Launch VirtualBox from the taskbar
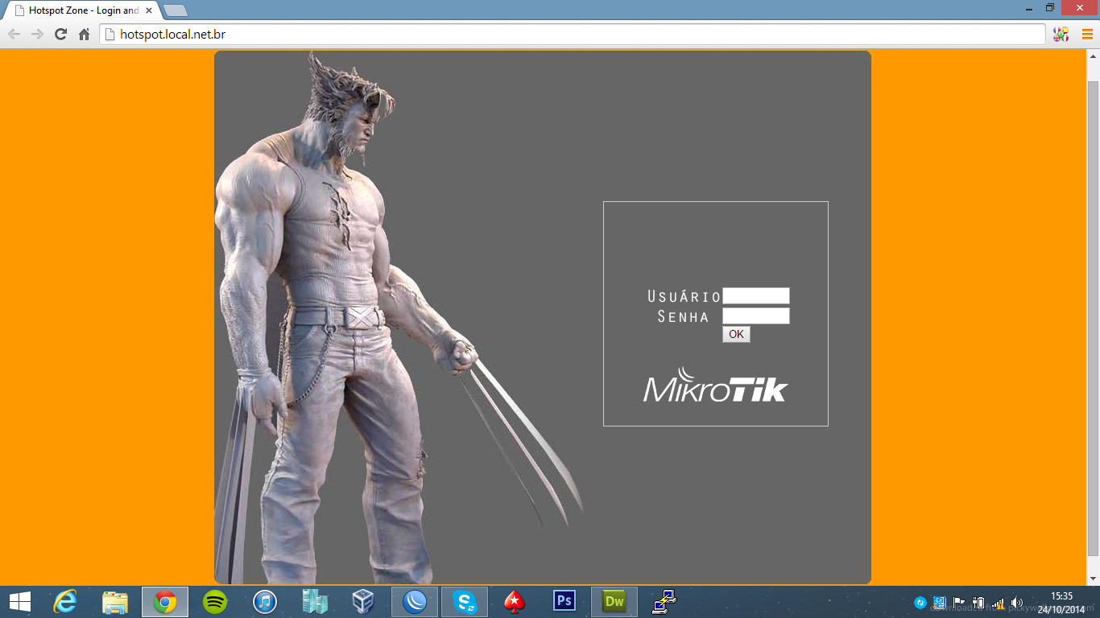 365,602
